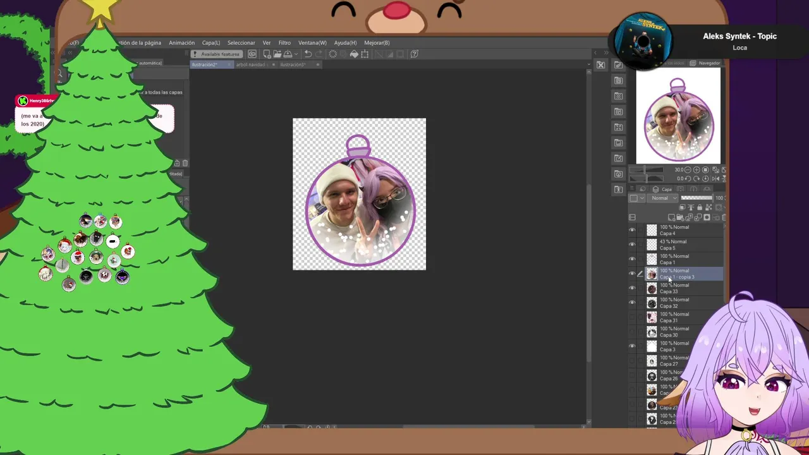The height and width of the screenshot is (455, 809).
Task: Click the Delete layer trash icon
Action: (x=724, y=217)
